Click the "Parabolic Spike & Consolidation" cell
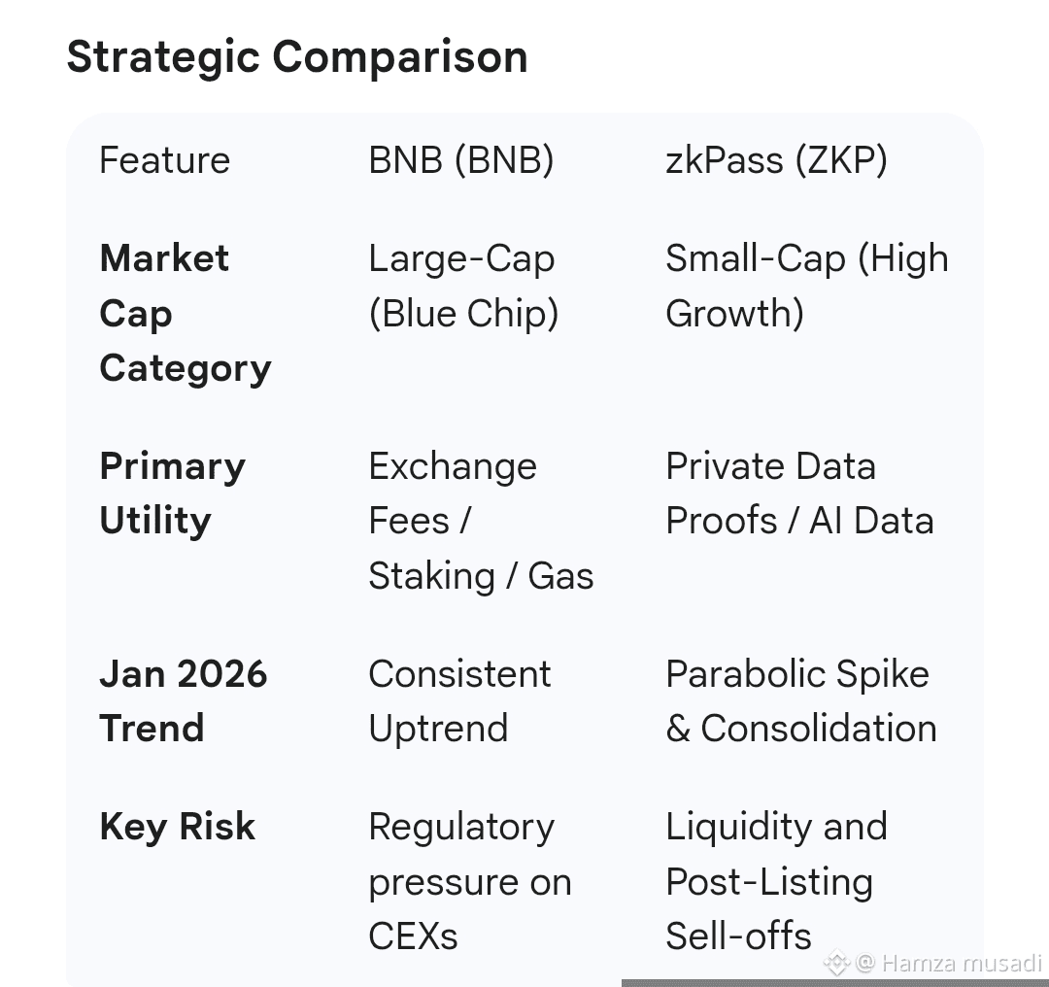This screenshot has width=1049, height=987. click(x=800, y=700)
